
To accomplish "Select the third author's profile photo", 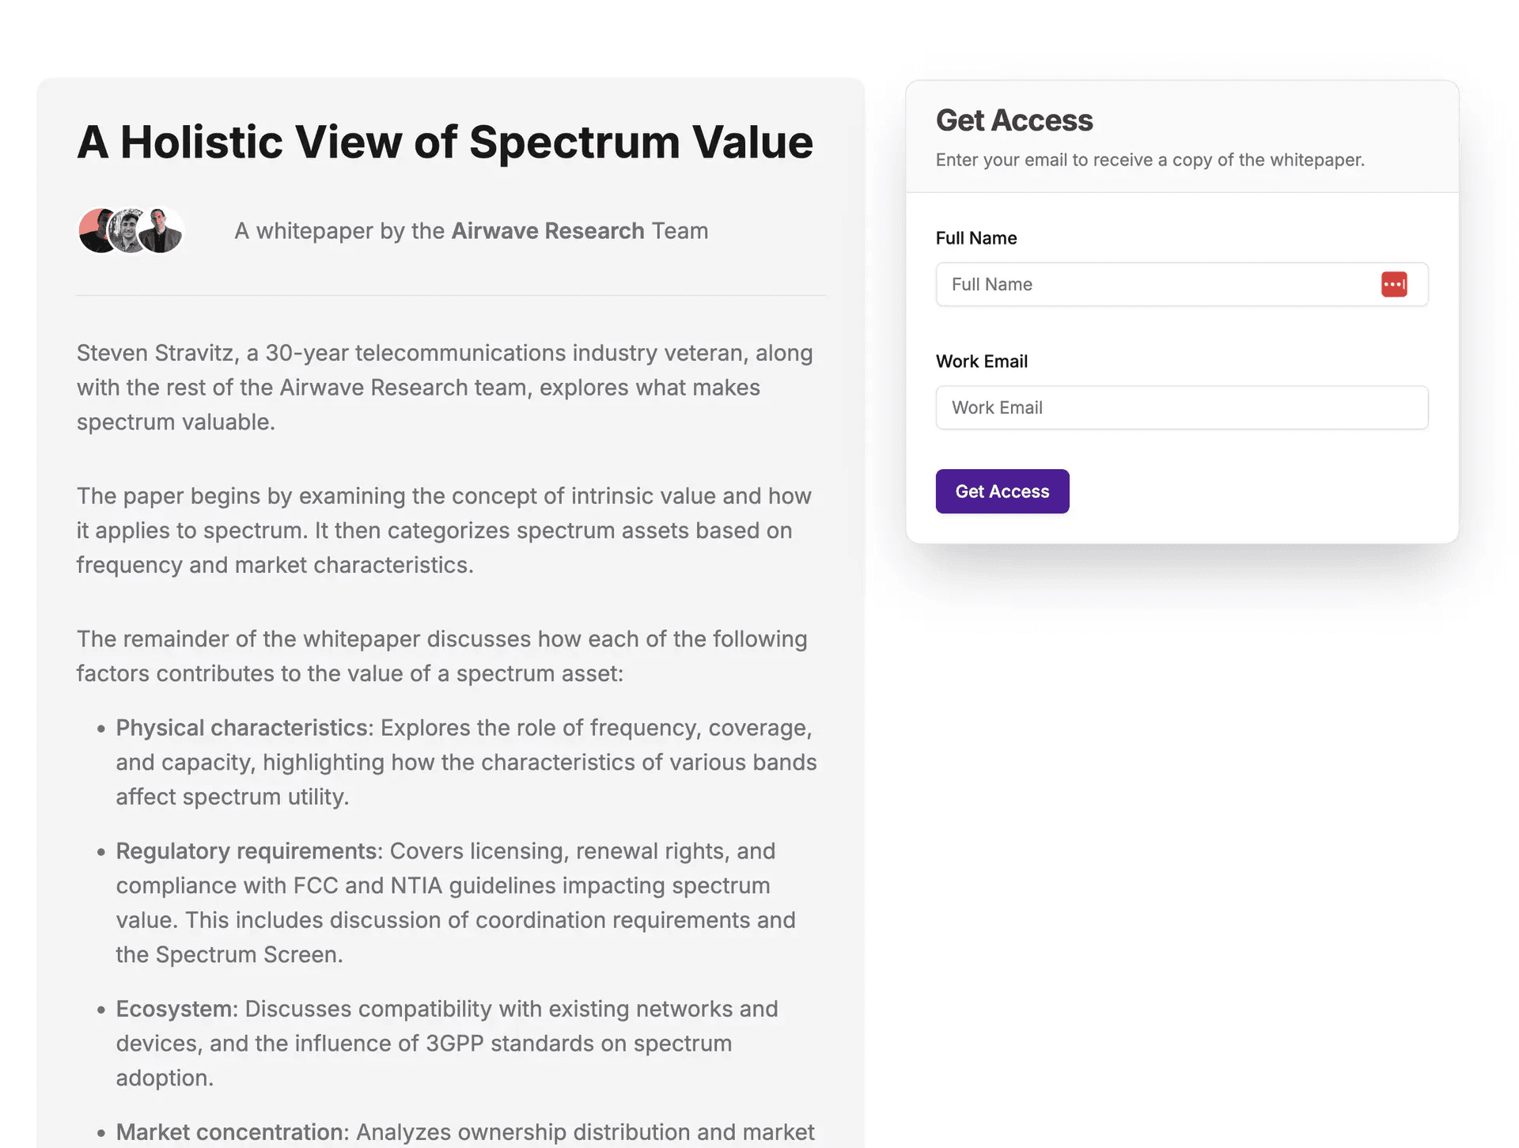I will point(161,230).
